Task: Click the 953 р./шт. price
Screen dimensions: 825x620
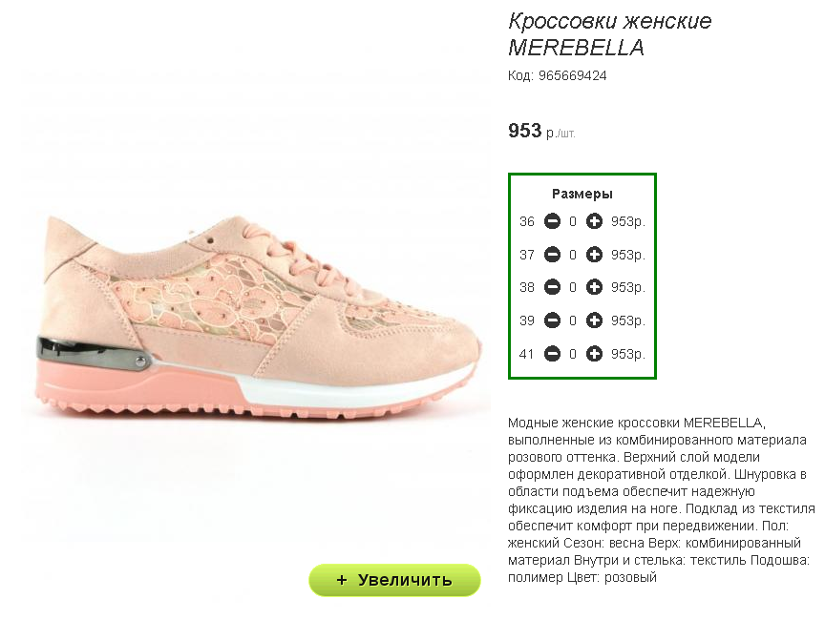Action: [x=541, y=131]
